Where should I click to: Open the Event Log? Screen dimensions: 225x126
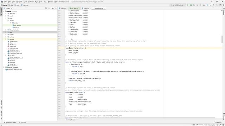coord(218,122)
